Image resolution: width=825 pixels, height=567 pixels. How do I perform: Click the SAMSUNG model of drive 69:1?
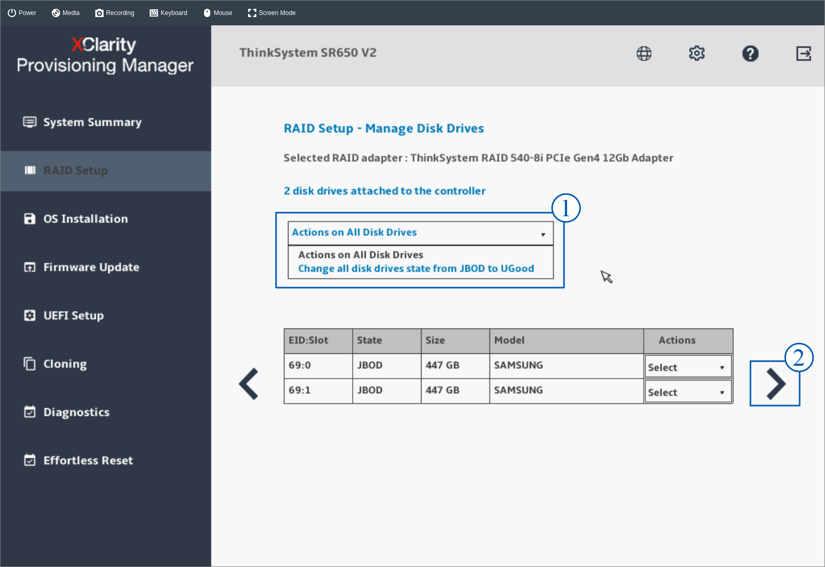[567, 391]
